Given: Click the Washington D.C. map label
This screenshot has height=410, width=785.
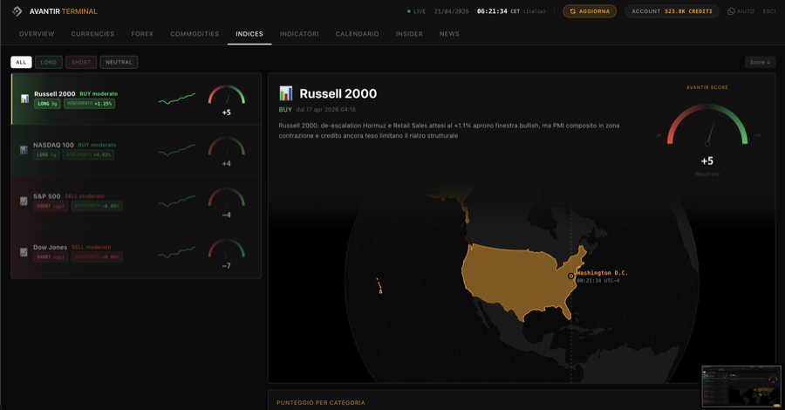Looking at the screenshot, I should [602, 273].
